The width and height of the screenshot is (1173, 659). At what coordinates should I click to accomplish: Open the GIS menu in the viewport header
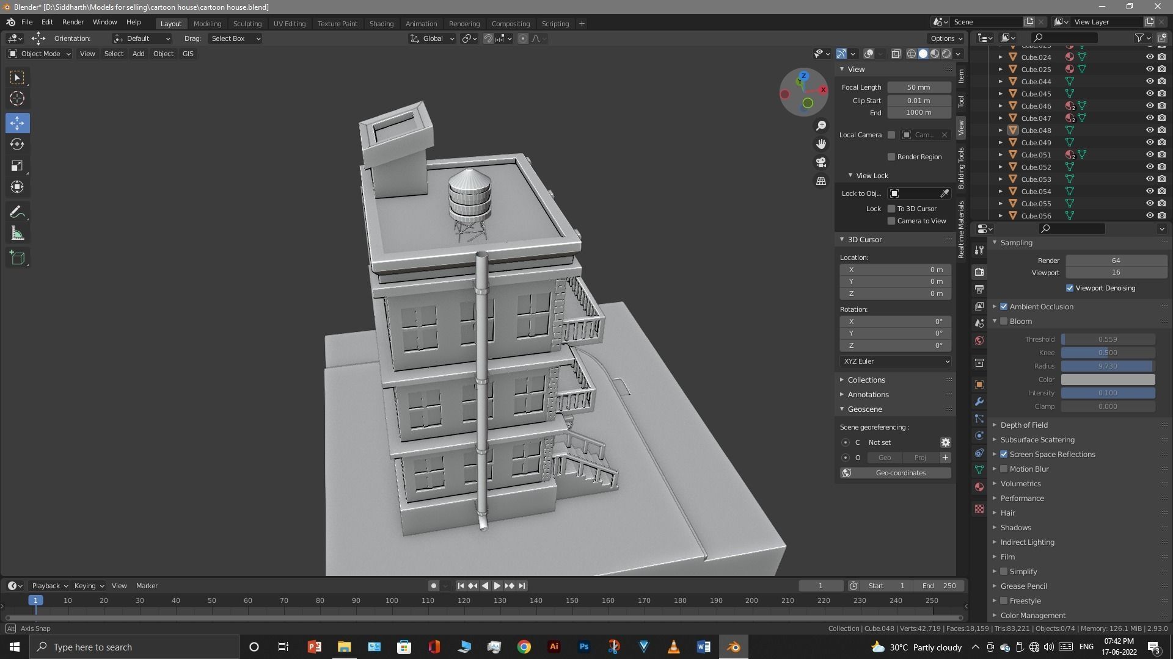click(x=188, y=54)
